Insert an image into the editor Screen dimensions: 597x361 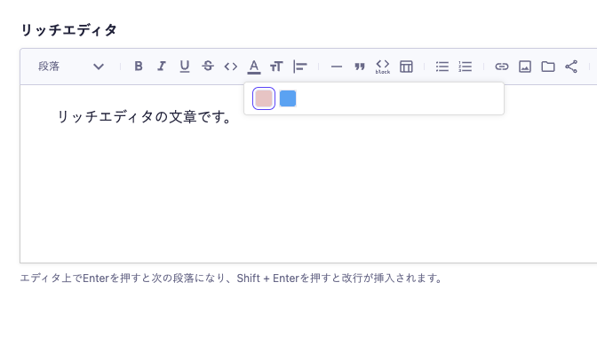pyautogui.click(x=525, y=67)
